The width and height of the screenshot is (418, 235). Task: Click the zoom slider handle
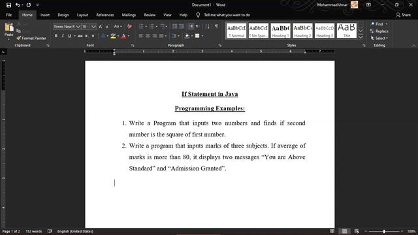(384, 231)
